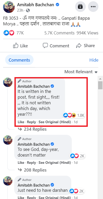
Task: Open the 1.8K reactions on first comment
Action: (74, 115)
